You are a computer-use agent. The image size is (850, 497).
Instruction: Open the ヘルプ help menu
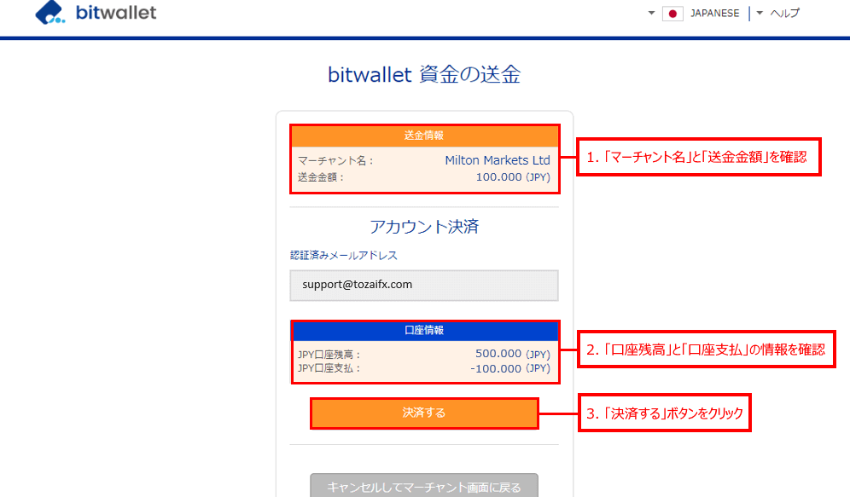click(785, 14)
